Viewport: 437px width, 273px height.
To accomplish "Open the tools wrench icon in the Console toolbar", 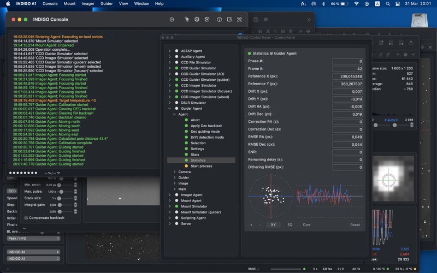I will point(239,20).
